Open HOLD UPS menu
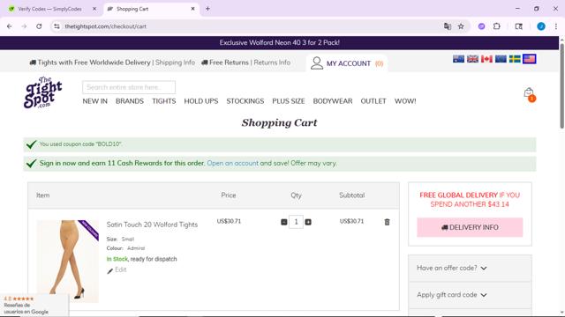 (x=201, y=101)
